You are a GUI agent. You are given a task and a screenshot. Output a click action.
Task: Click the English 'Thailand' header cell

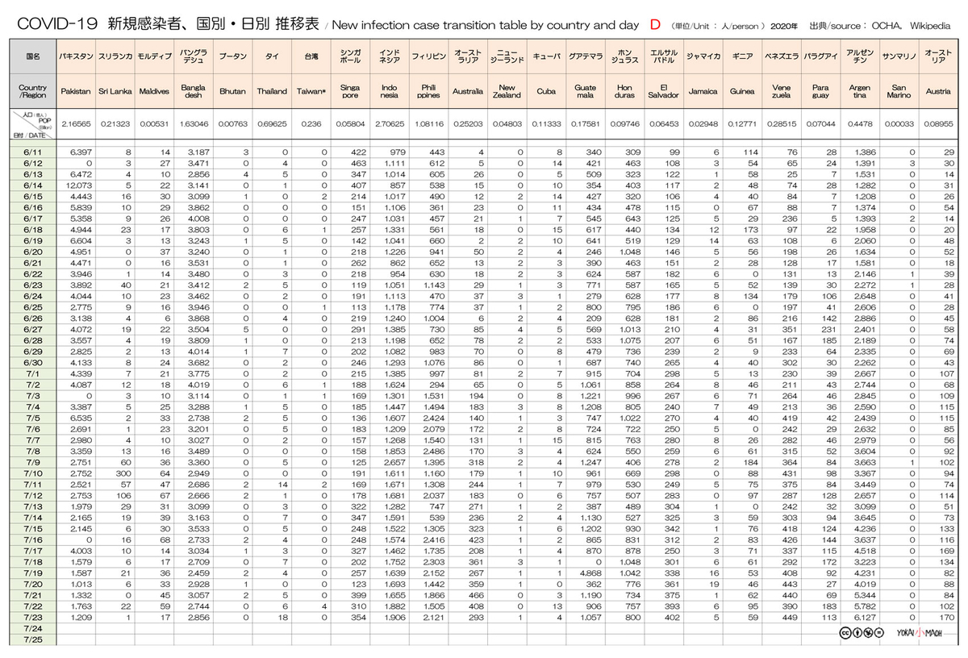[x=272, y=92]
